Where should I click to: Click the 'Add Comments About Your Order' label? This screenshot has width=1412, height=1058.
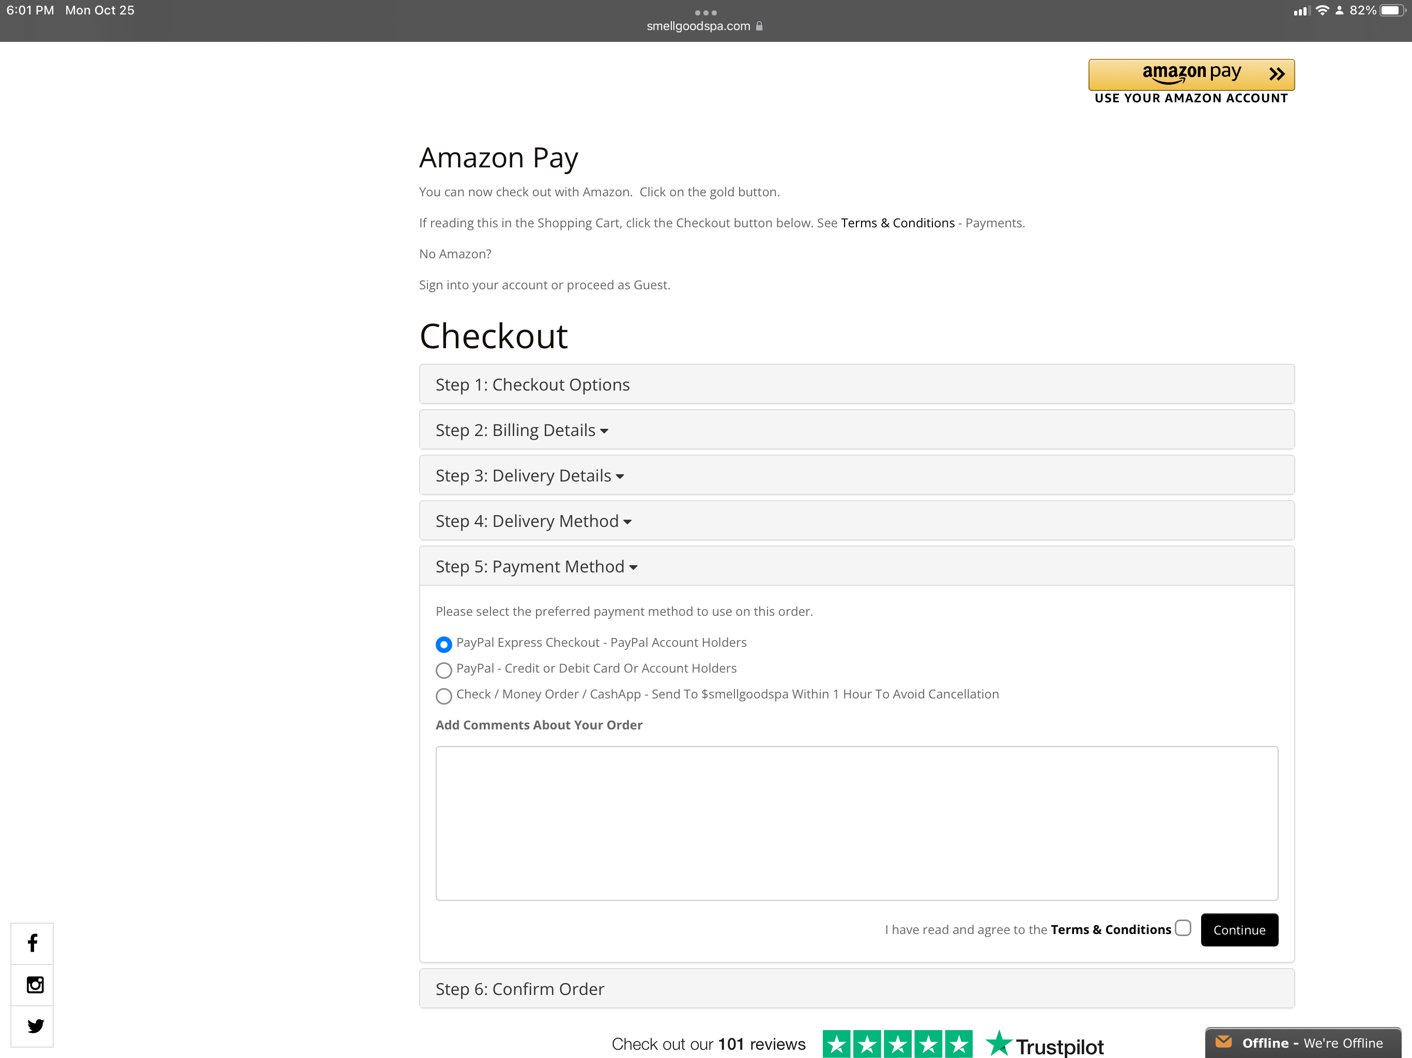coord(539,725)
